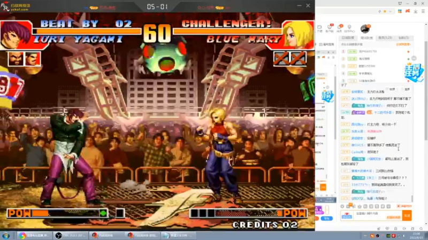Image resolution: width=428 pixels, height=240 pixels.
Task: Open the gift box icon with orange badge
Action: 349,206
